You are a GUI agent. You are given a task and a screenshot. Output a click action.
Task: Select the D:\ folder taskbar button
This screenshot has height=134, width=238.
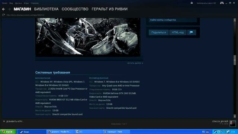click(88, 132)
